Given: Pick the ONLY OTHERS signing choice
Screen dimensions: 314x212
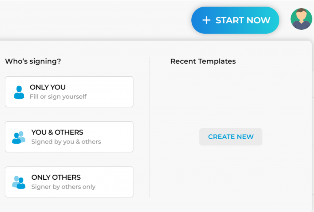Looking at the screenshot, I should (x=69, y=182).
